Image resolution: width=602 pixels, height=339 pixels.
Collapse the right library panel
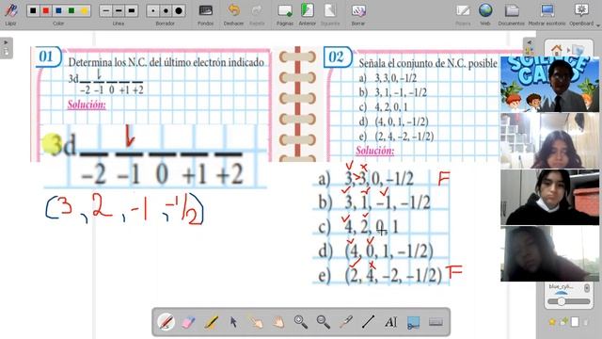tap(530, 48)
